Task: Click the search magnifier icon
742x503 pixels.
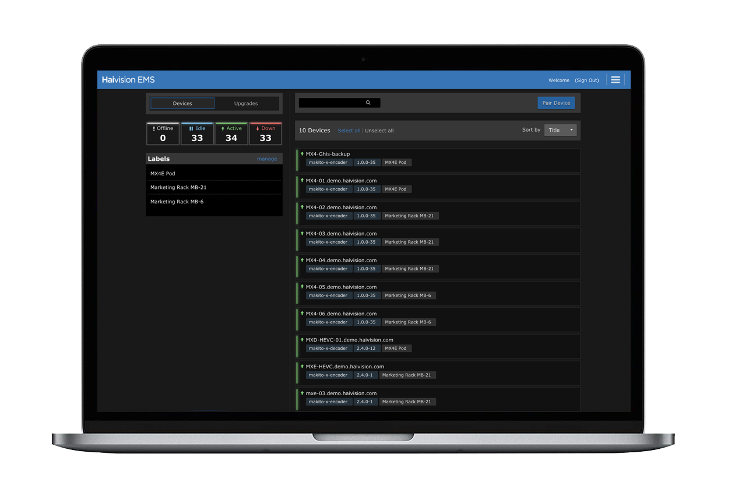Action: pos(368,103)
